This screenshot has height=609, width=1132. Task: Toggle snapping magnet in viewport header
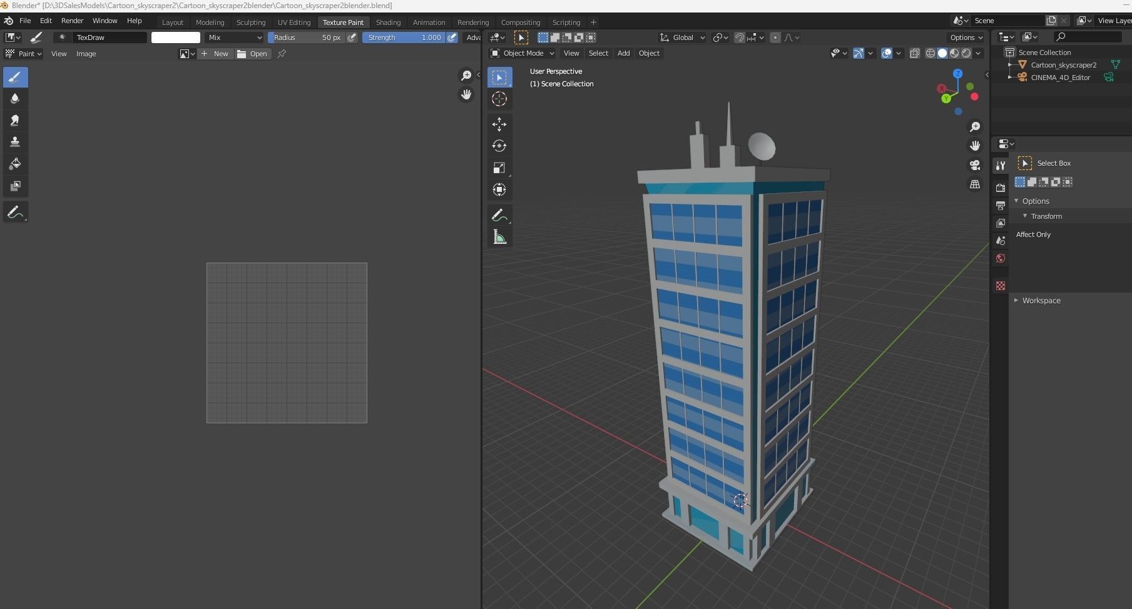click(739, 38)
